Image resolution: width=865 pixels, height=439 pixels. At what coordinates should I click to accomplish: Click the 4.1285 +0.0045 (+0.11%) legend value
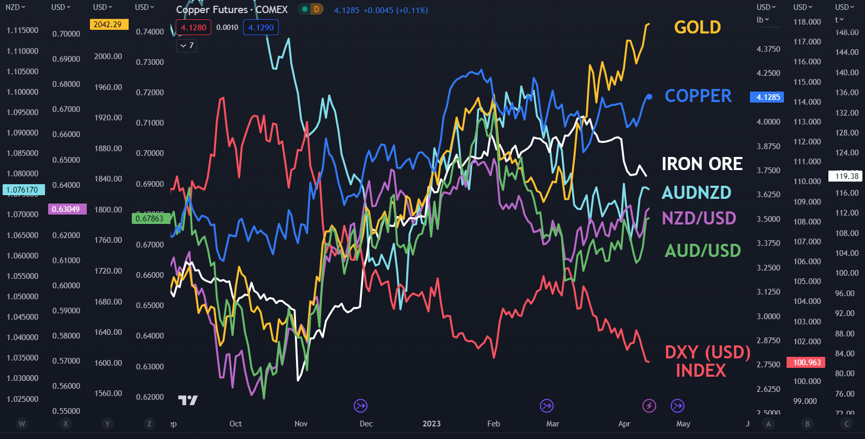pos(381,10)
